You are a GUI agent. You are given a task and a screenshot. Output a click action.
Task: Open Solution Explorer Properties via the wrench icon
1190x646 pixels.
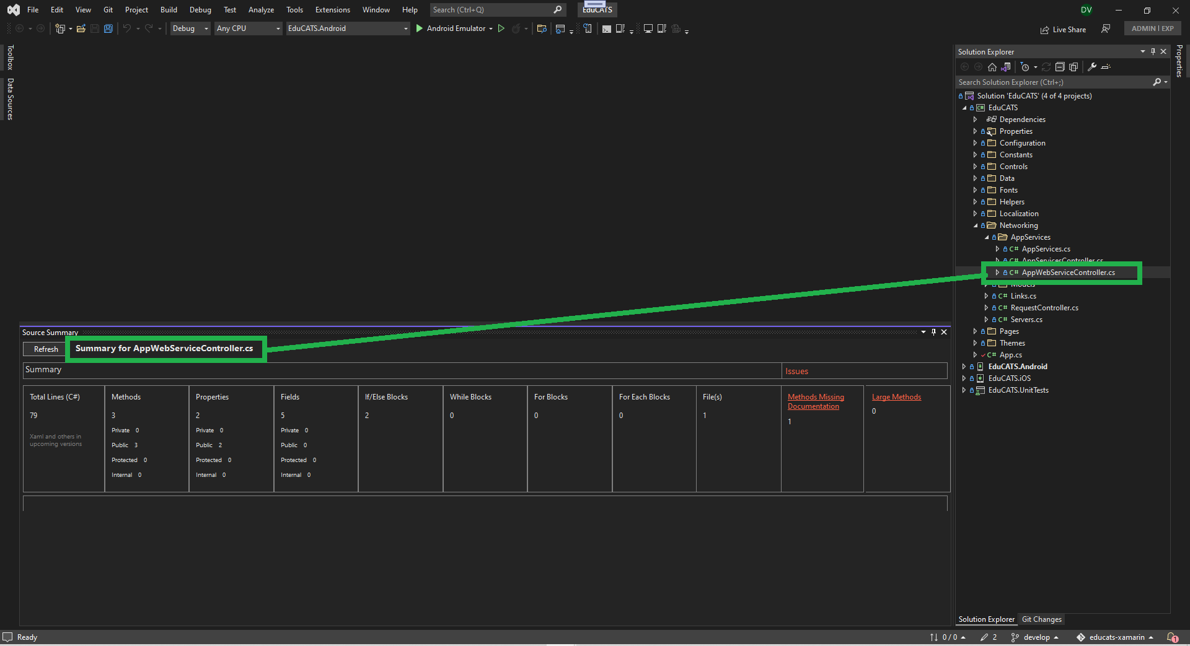(1091, 67)
